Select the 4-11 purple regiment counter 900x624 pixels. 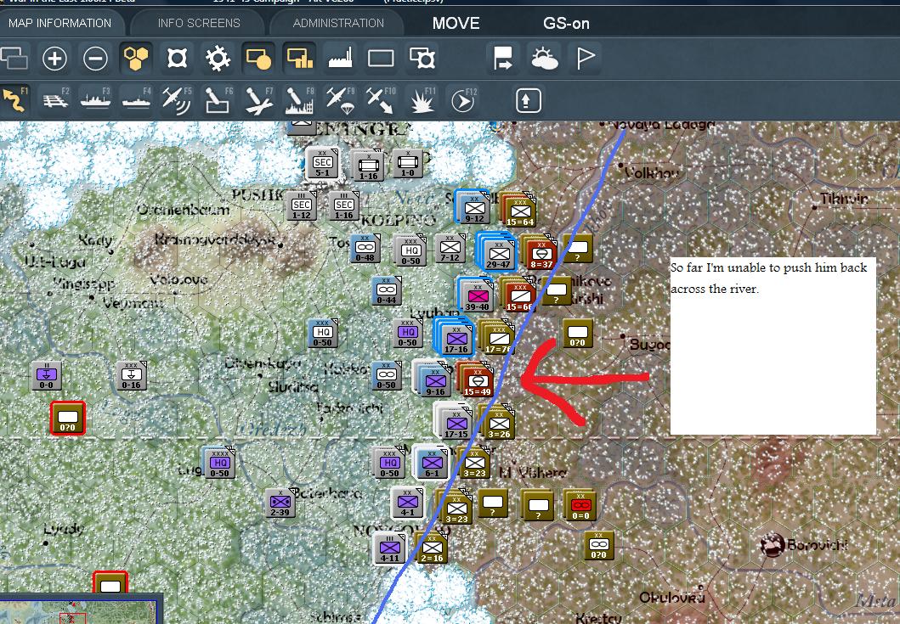coord(389,548)
